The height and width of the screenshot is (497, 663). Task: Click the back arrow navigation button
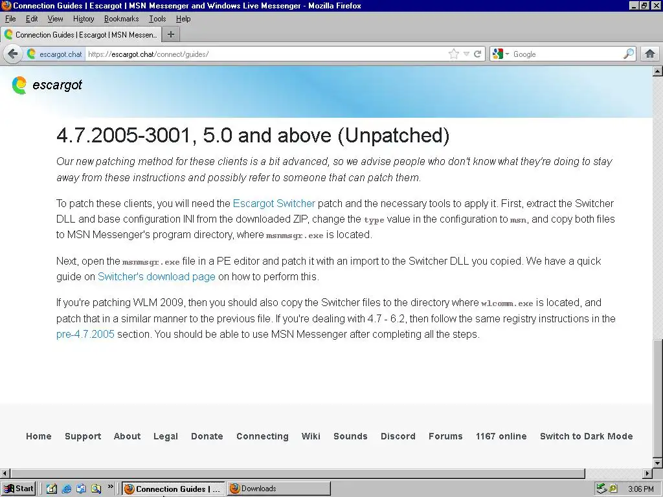13,54
